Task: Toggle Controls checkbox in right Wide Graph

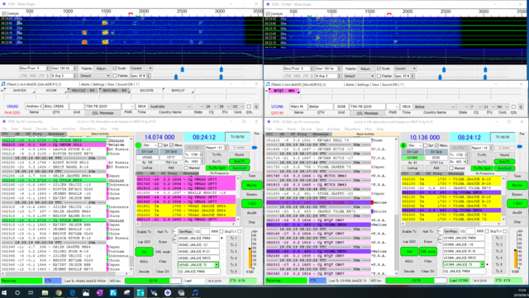Action: 268,13
